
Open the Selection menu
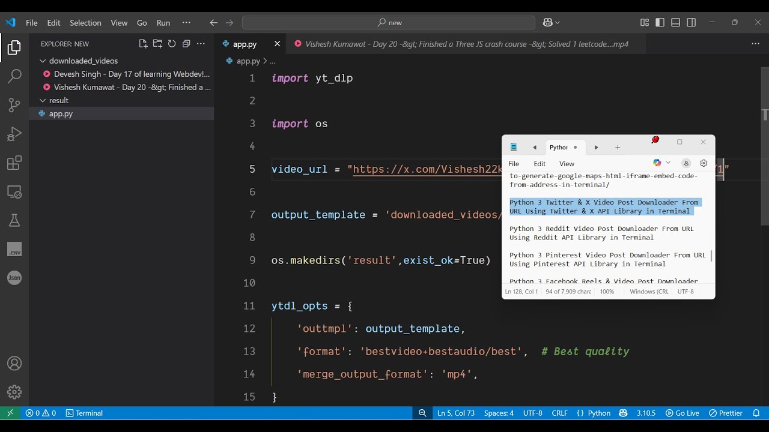[x=85, y=23]
